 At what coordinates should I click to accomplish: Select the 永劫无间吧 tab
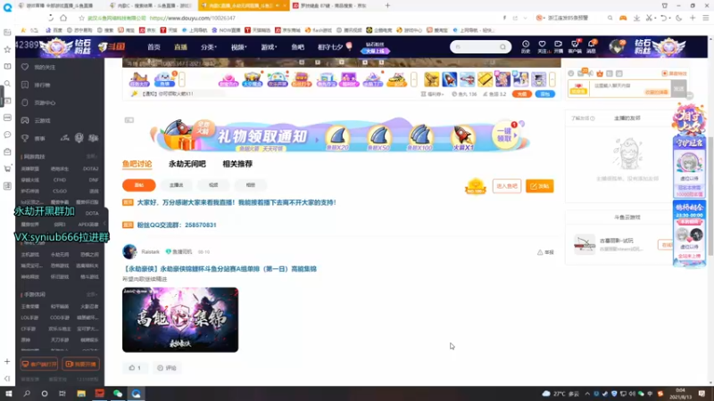(x=187, y=164)
